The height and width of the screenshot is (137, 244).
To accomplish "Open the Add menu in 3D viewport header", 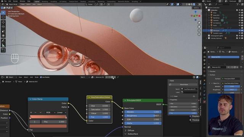I will [x=34, y=4].
